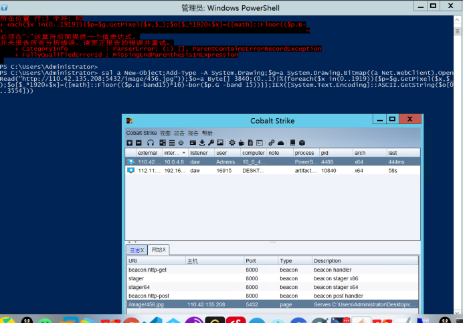Viewport: 463px width, 323px height.
Task: Sort sessions by note column header
Action: point(280,153)
